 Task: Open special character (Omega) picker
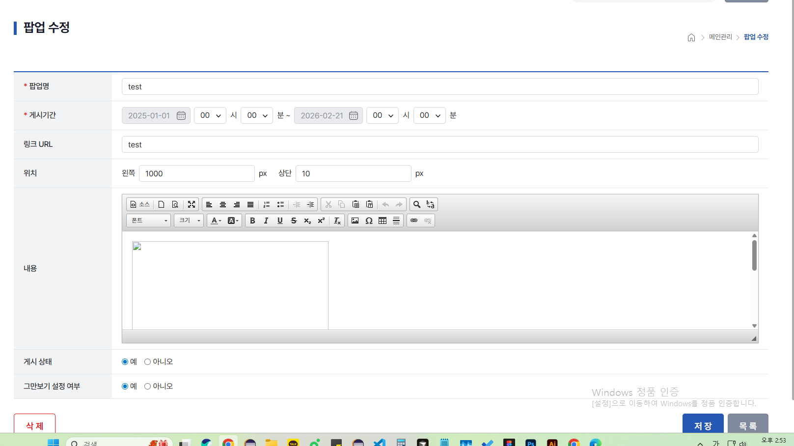pos(369,221)
